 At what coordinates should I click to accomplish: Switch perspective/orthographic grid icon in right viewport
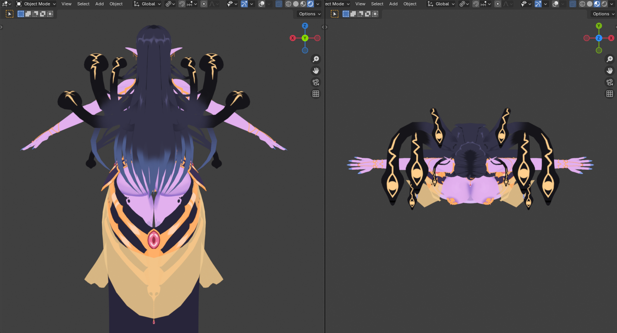coord(610,94)
